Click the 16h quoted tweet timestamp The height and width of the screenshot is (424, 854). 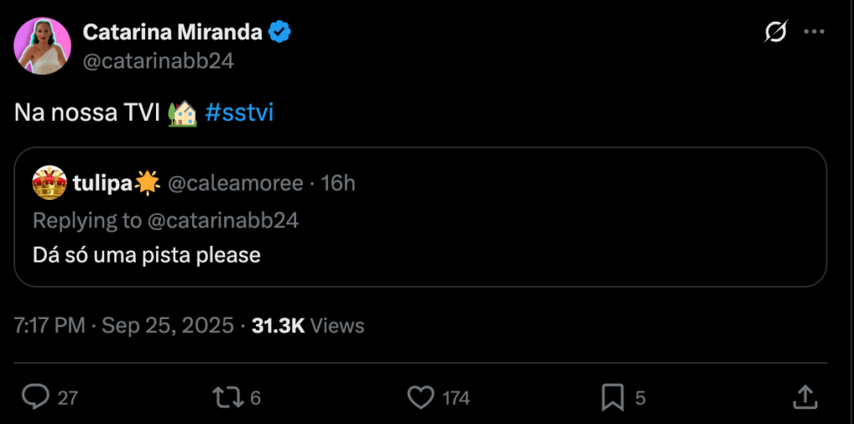coord(339,183)
